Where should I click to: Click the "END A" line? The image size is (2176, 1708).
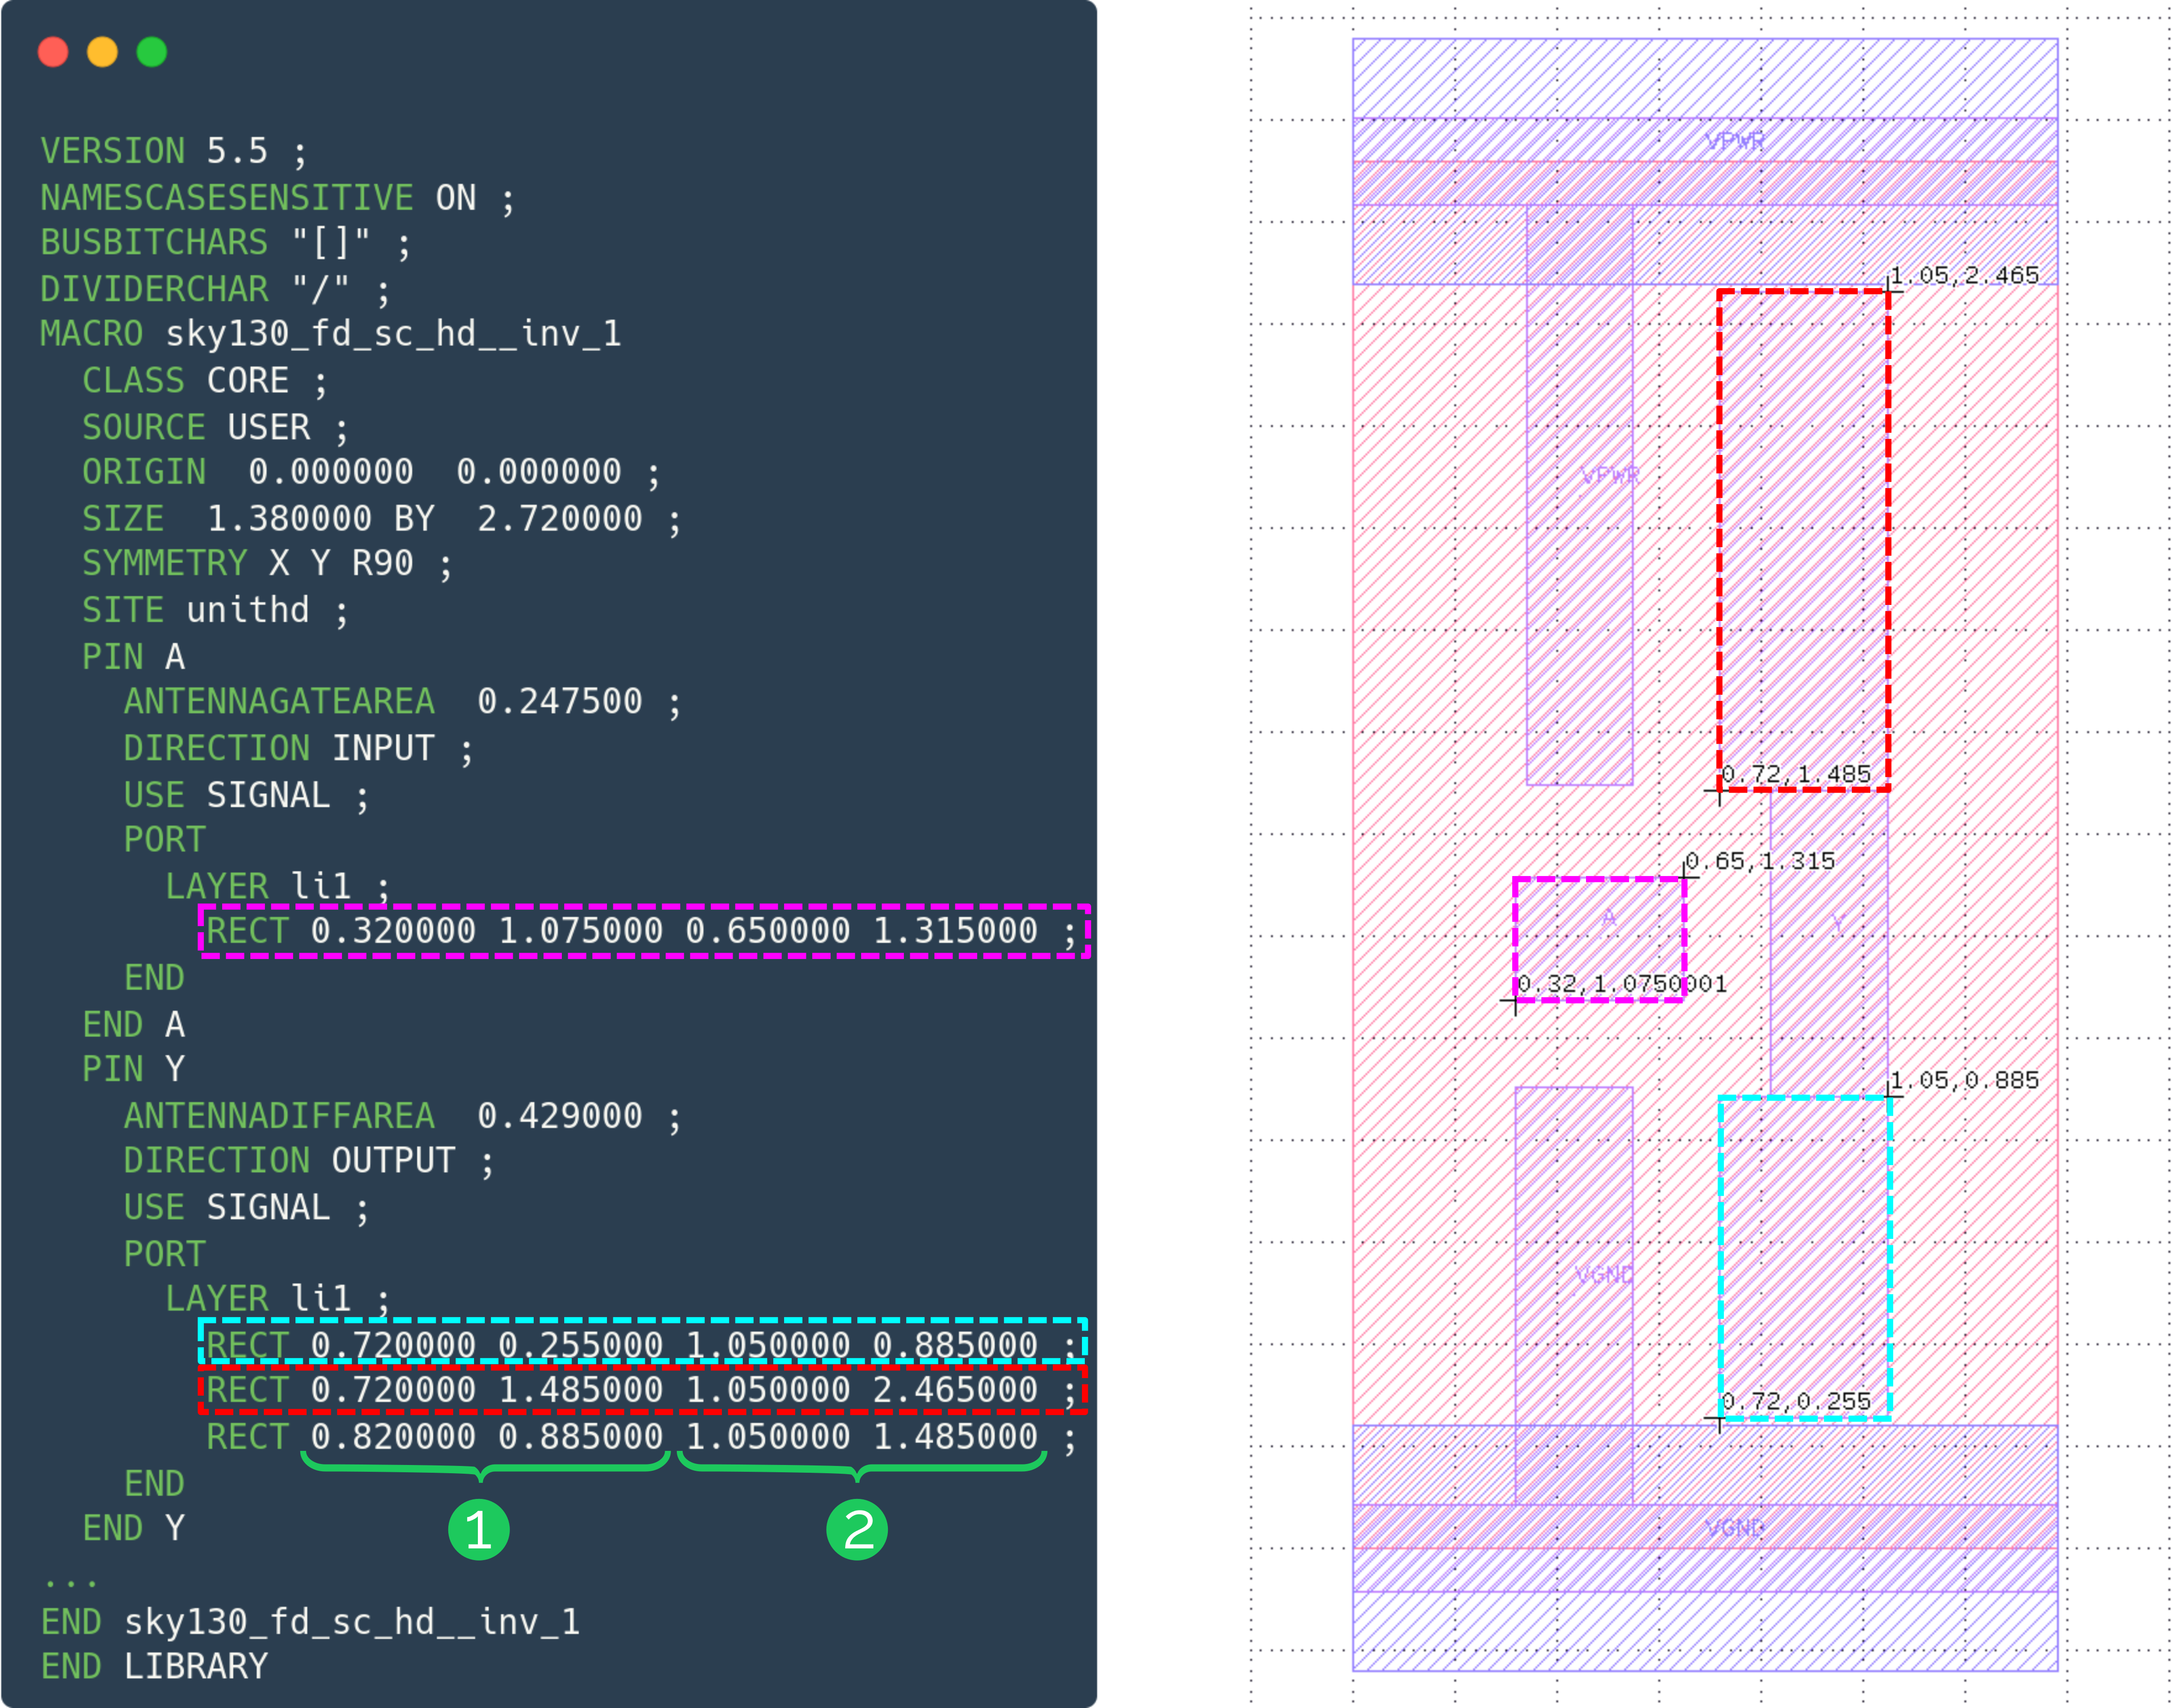(x=134, y=1025)
